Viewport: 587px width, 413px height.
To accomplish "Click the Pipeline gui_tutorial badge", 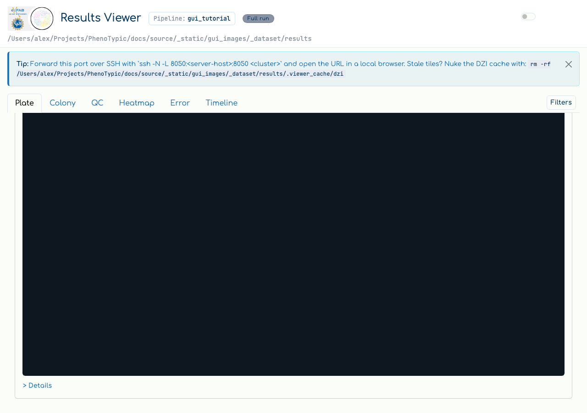I will pos(192,19).
